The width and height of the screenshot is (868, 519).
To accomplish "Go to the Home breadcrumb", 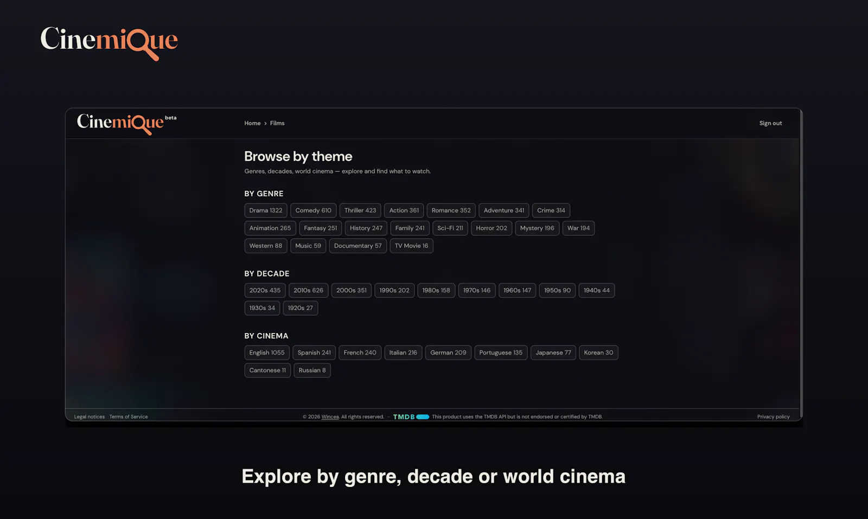I will pyautogui.click(x=252, y=123).
